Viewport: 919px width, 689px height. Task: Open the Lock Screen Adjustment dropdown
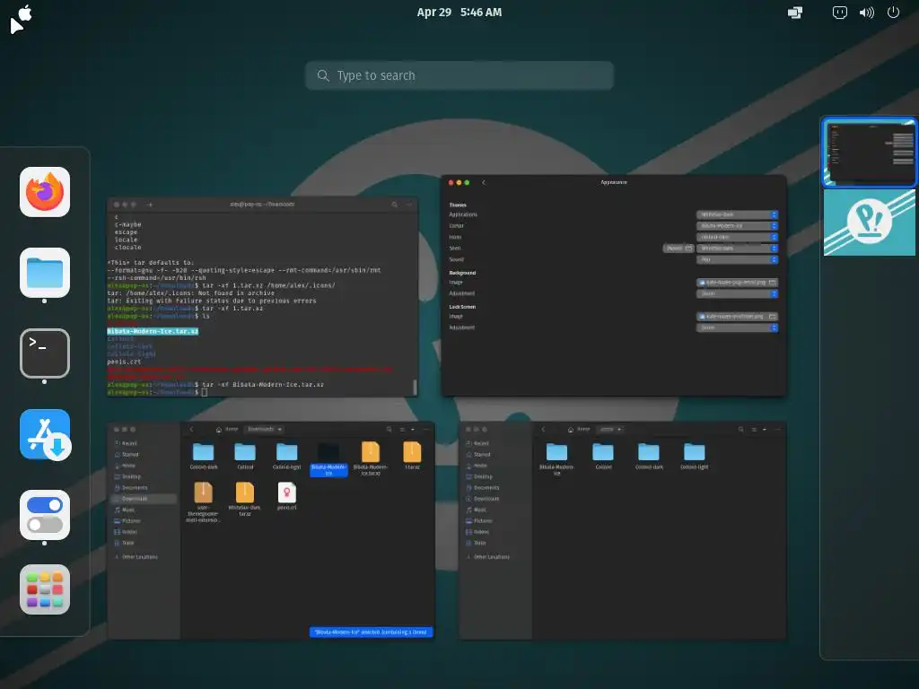click(738, 327)
